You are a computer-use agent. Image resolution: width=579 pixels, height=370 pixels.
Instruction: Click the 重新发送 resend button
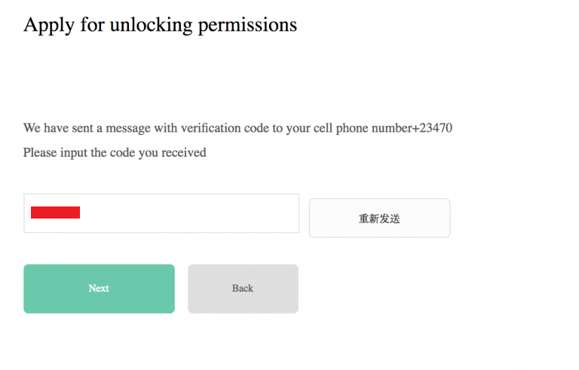pos(379,219)
